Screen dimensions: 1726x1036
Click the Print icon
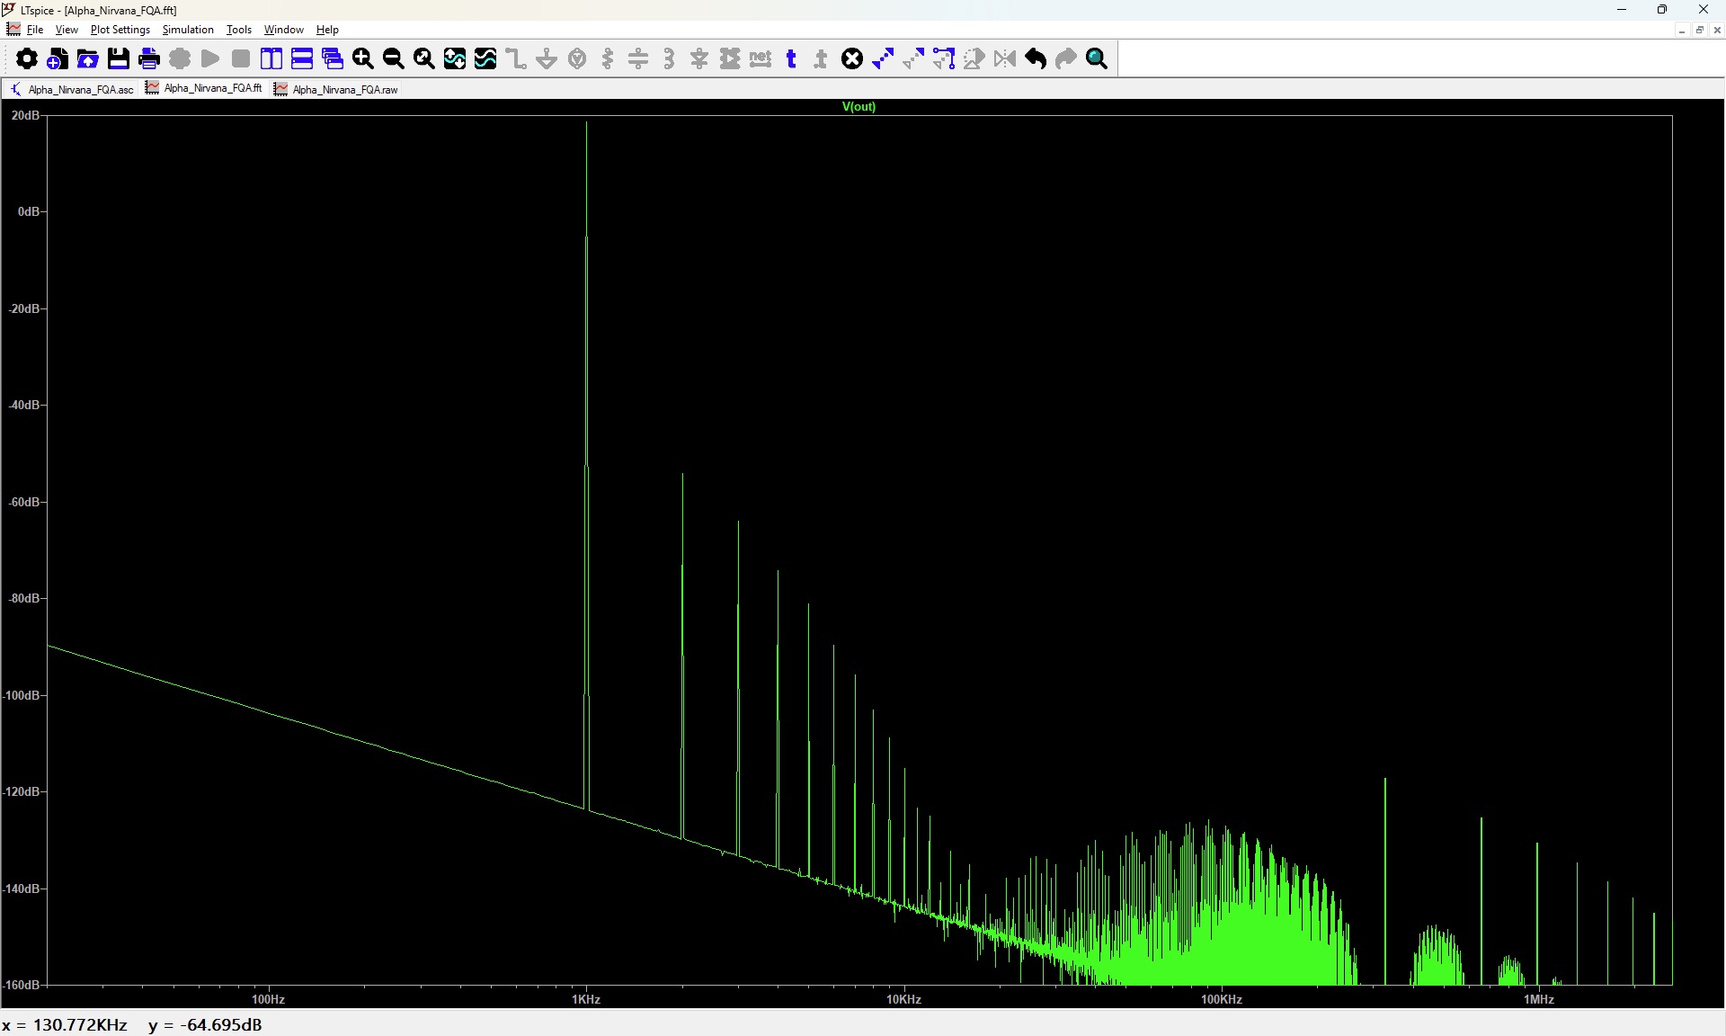coord(149,59)
